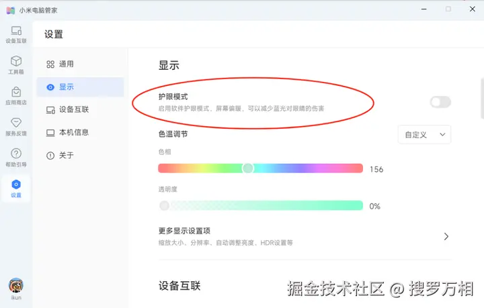Click the 显示 section heading

(x=169, y=65)
